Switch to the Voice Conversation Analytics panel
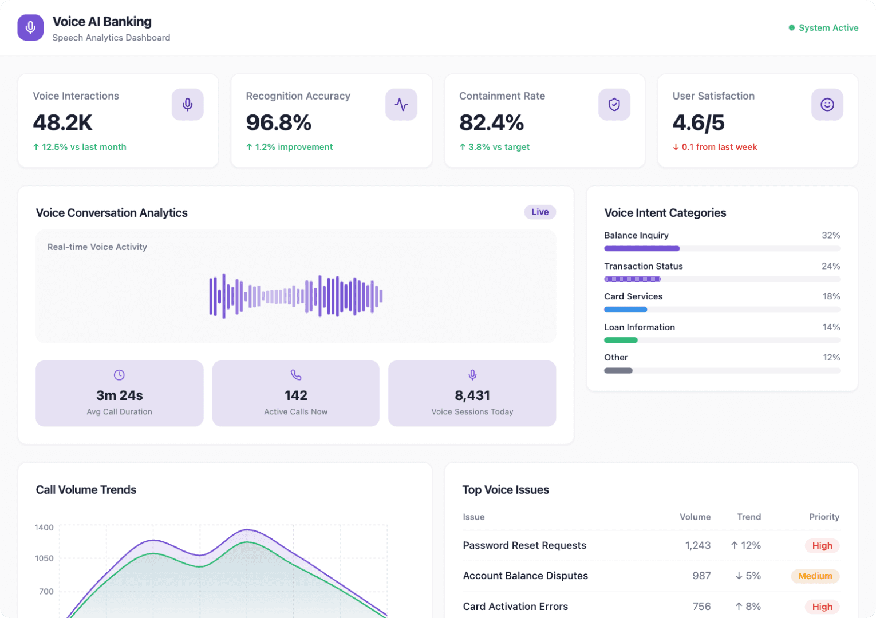The height and width of the screenshot is (618, 876). pos(112,213)
